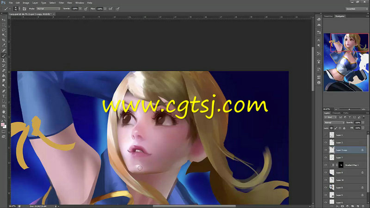Select the Dodge tool

[4, 86]
